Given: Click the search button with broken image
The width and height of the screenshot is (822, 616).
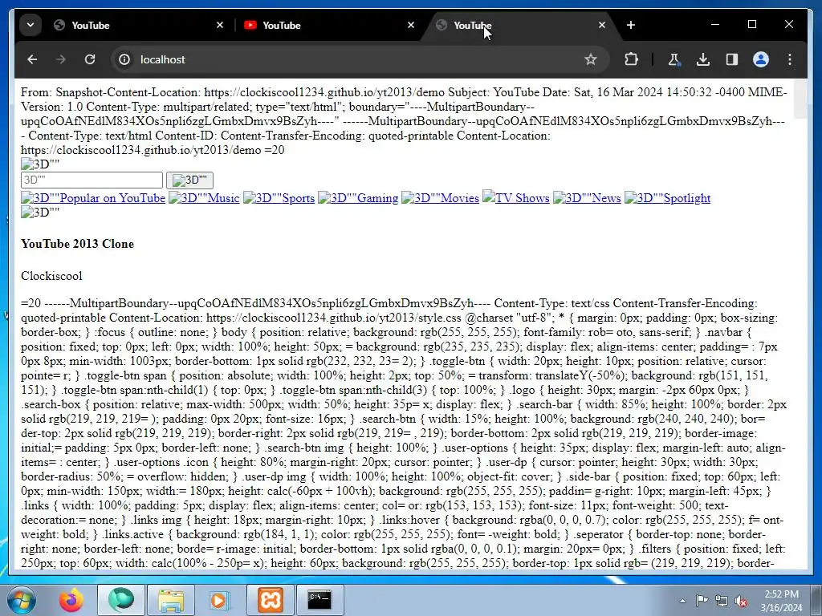Looking at the screenshot, I should point(189,180).
